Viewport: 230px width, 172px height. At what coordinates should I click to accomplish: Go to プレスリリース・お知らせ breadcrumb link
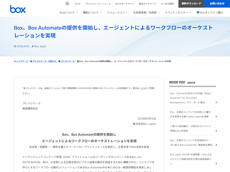click(x=44, y=61)
